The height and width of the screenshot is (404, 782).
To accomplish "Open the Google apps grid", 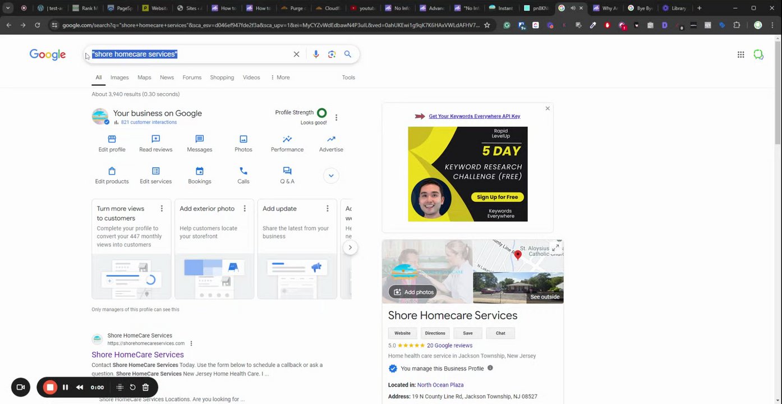I will click(740, 54).
